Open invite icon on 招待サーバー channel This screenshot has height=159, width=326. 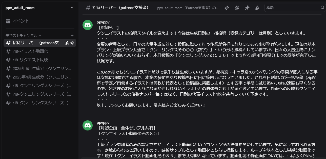pos(67,43)
